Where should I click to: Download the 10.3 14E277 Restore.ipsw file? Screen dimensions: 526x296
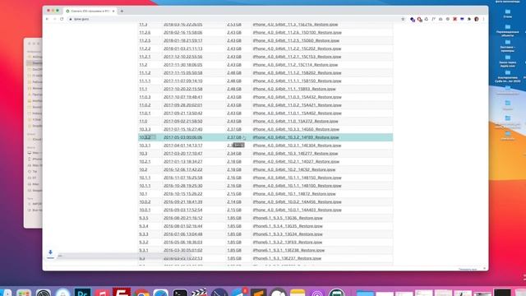tap(295, 154)
